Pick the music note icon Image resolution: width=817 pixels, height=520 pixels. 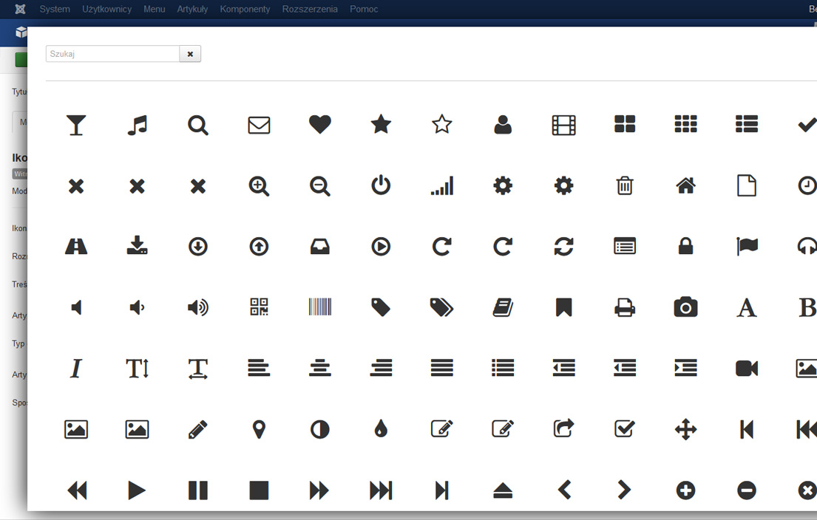[x=137, y=125]
